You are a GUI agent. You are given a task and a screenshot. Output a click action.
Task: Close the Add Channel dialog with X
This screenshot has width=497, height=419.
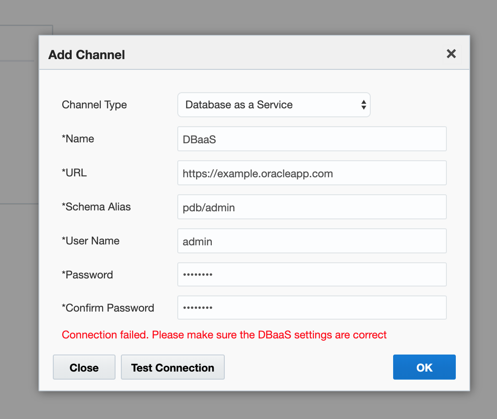point(451,54)
